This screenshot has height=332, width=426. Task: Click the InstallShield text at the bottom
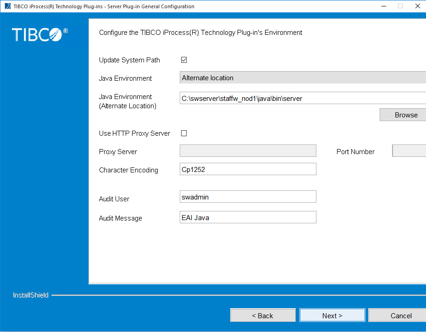coord(31,295)
